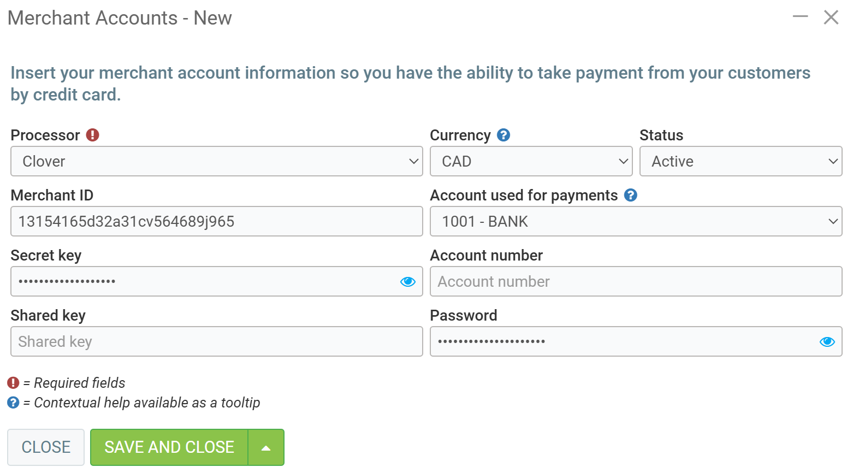Open the Currency dropdown showing CAD

point(531,161)
